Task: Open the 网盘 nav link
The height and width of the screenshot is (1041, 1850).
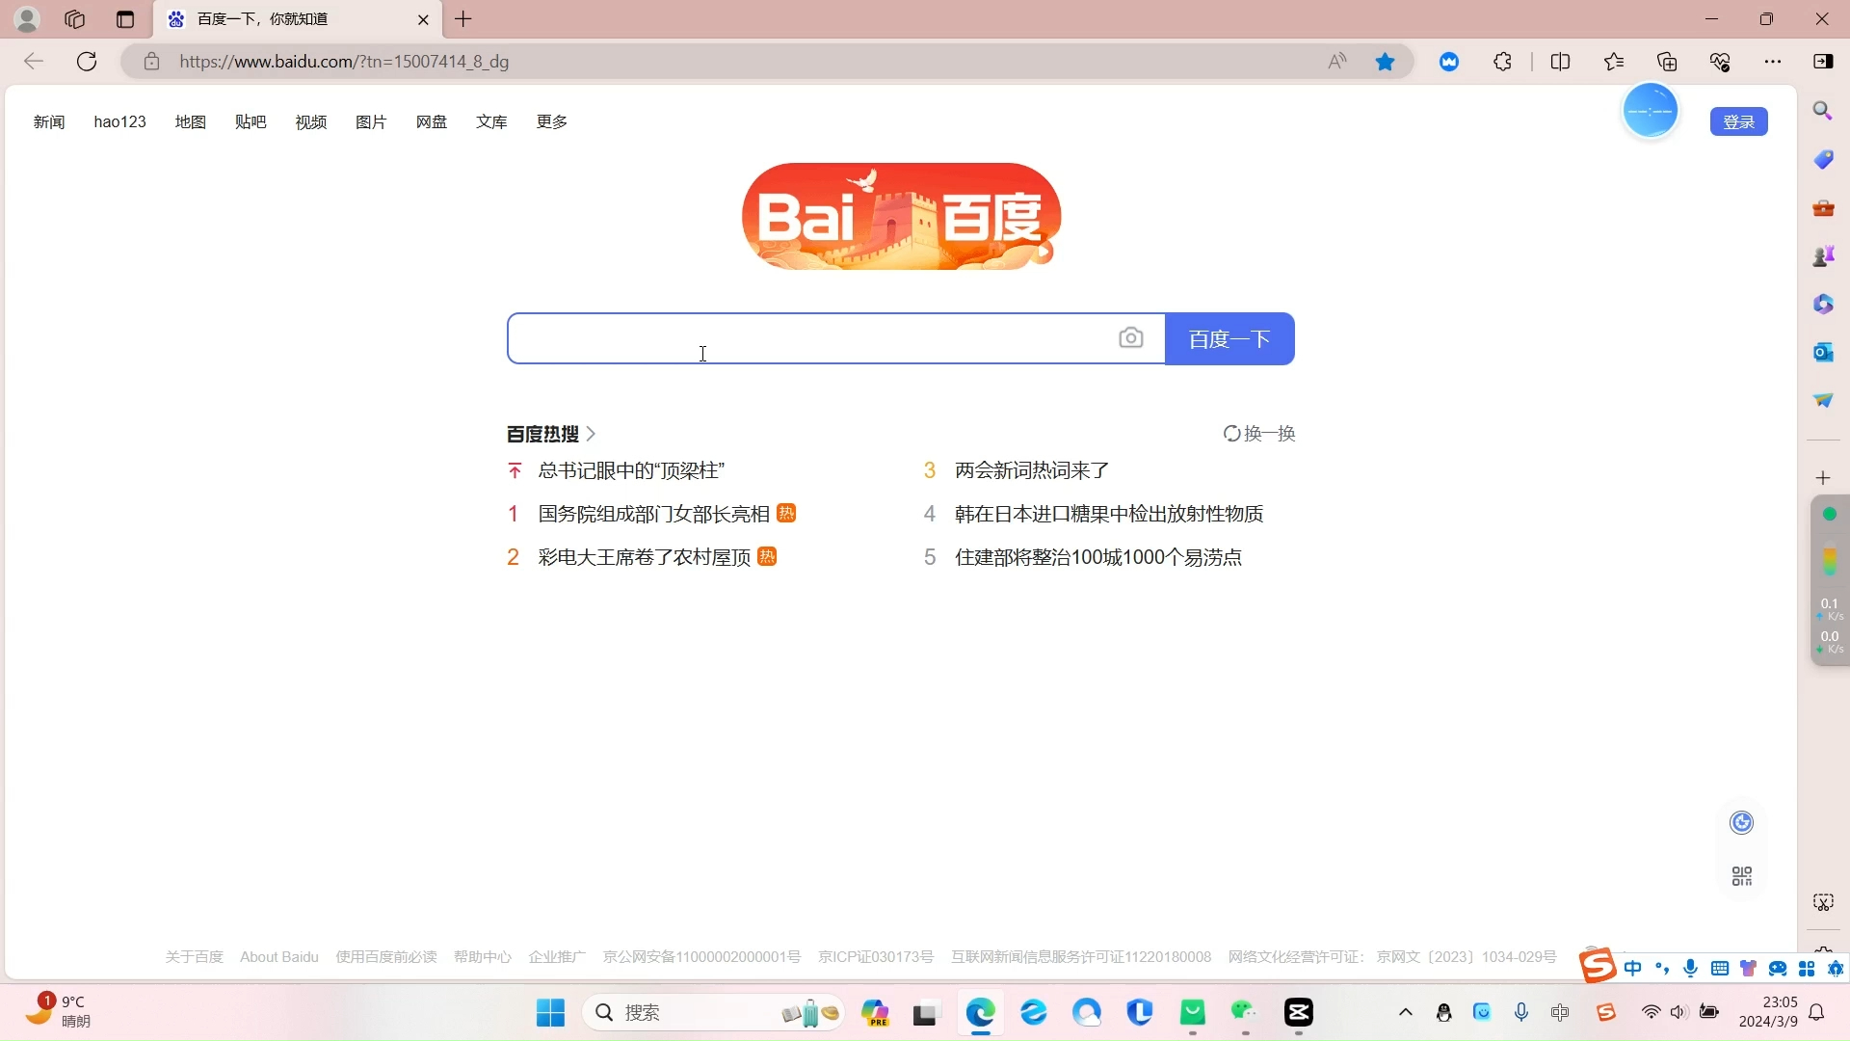Action: (x=432, y=121)
